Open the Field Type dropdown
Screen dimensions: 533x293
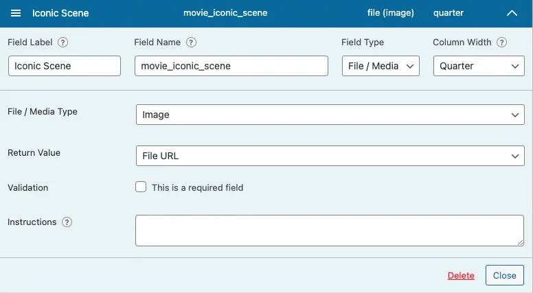coord(381,66)
